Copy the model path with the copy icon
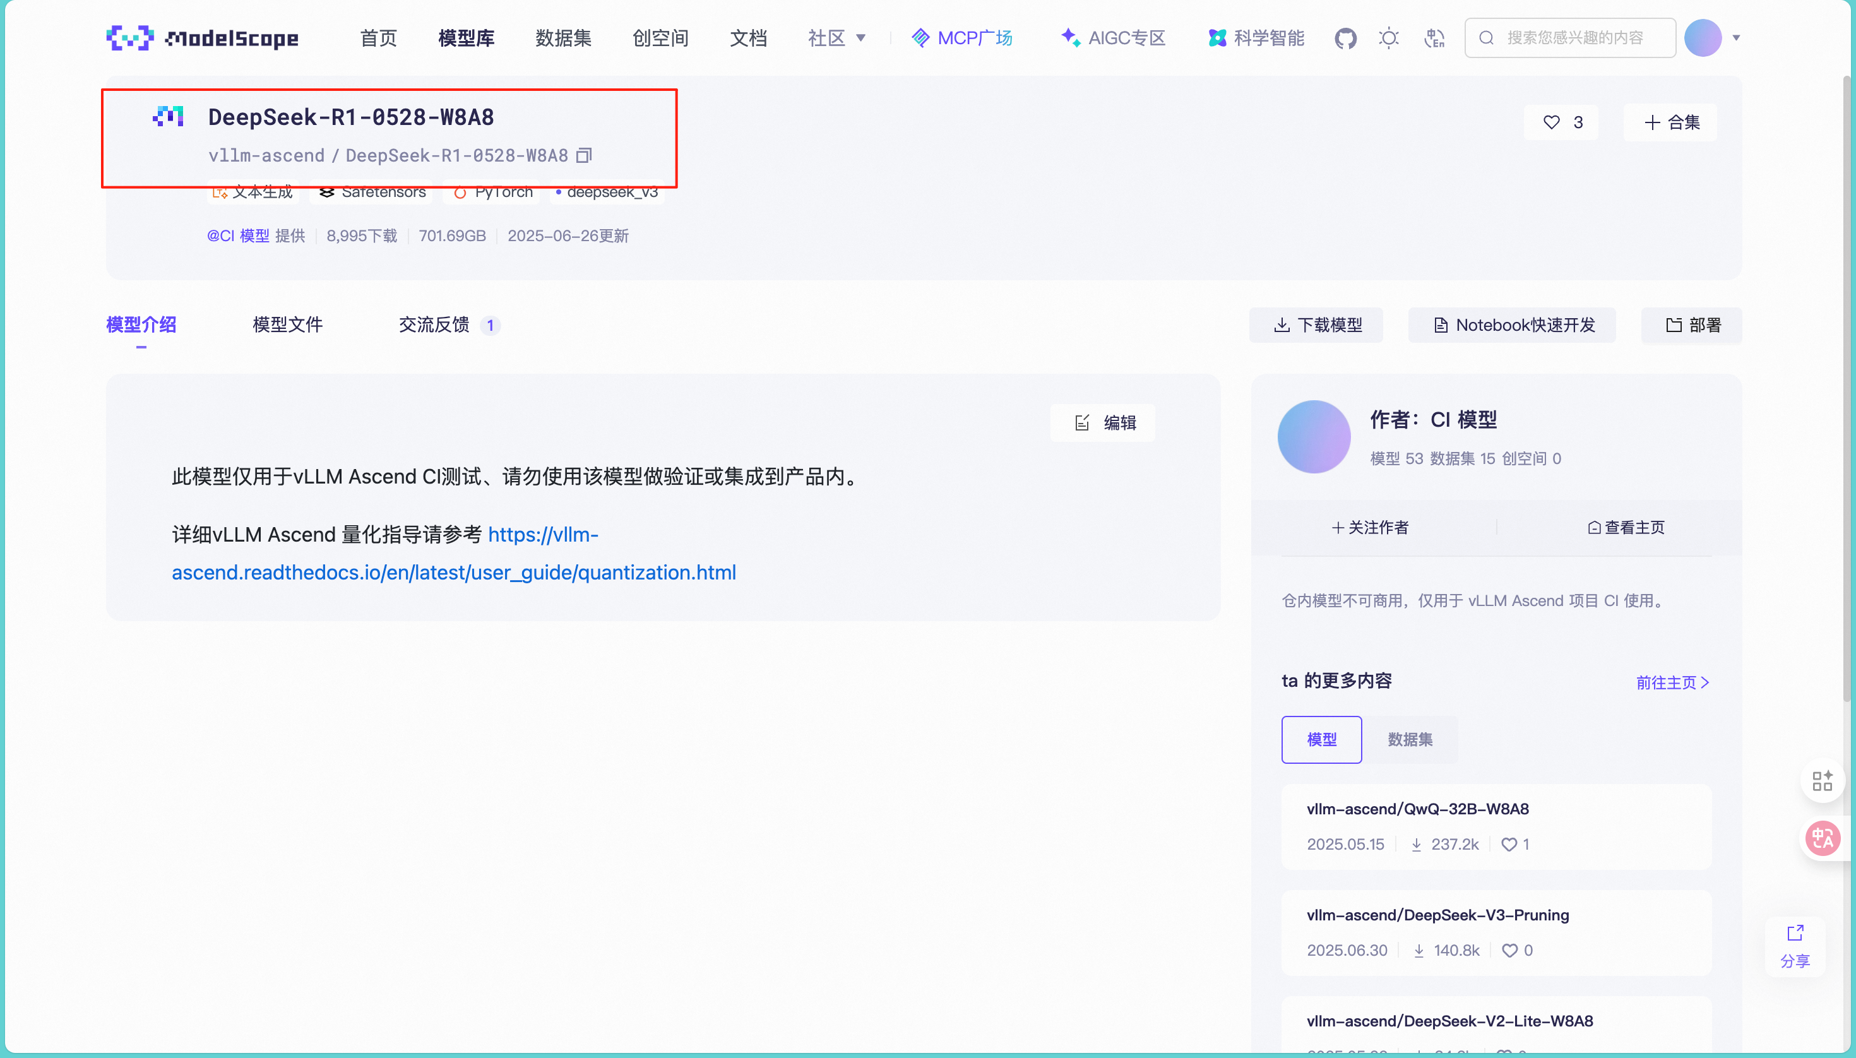This screenshot has height=1058, width=1856. (x=583, y=154)
